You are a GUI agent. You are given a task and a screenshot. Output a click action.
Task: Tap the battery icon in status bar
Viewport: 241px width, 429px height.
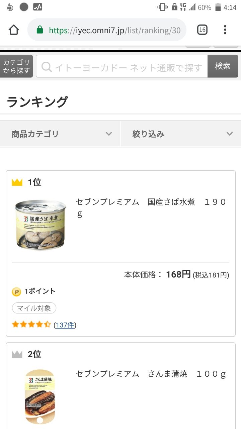pyautogui.click(x=218, y=7)
